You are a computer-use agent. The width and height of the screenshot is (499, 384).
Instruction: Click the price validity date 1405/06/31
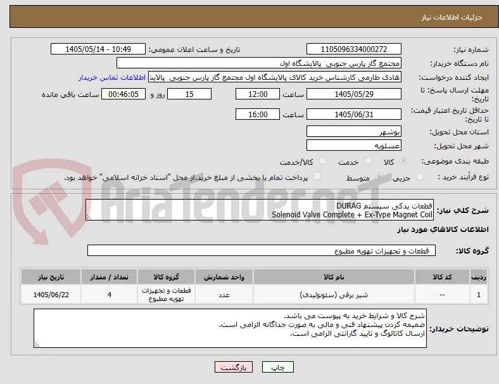pos(353,114)
